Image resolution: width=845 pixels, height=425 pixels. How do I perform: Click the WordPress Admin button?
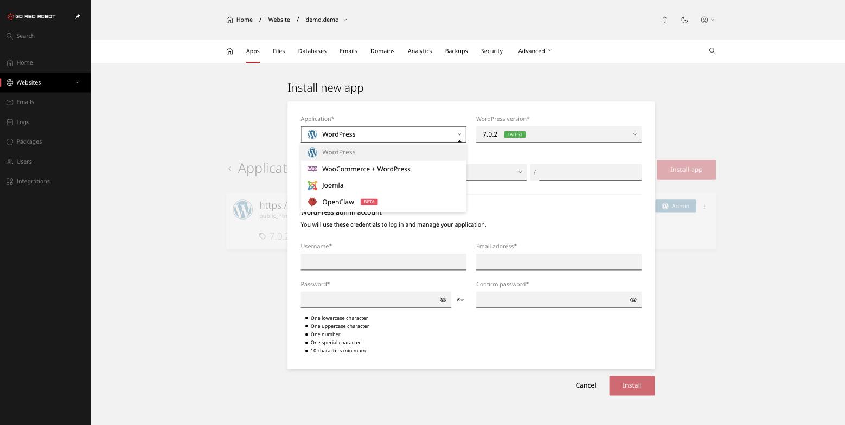(675, 206)
